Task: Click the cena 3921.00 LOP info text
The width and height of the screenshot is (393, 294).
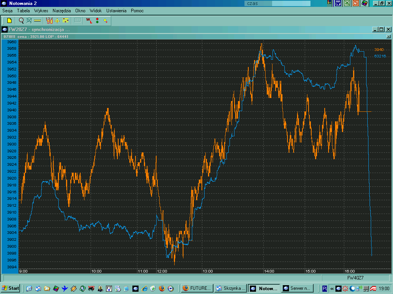Action: coord(43,36)
